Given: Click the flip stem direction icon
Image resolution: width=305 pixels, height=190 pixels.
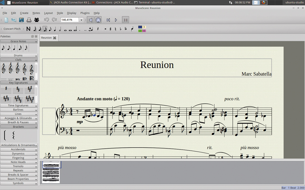Looking at the screenshot, I should point(132,29).
